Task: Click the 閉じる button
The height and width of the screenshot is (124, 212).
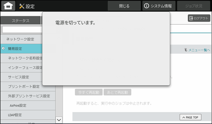Action: coord(124,6)
